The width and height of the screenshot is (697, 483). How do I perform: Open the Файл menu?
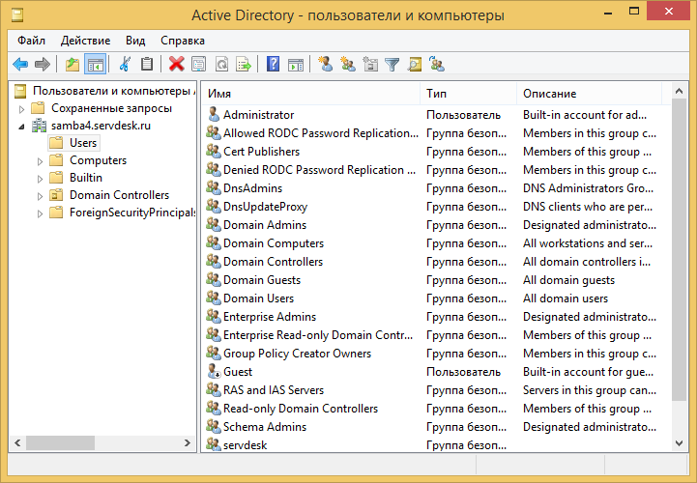click(31, 41)
